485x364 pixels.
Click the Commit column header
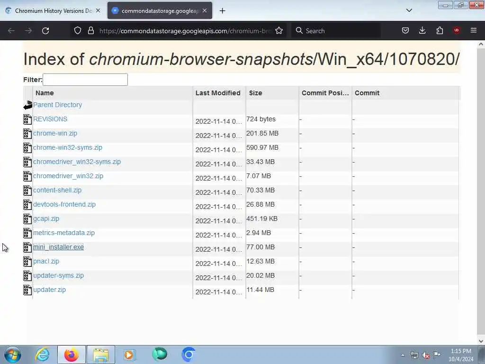tap(367, 93)
